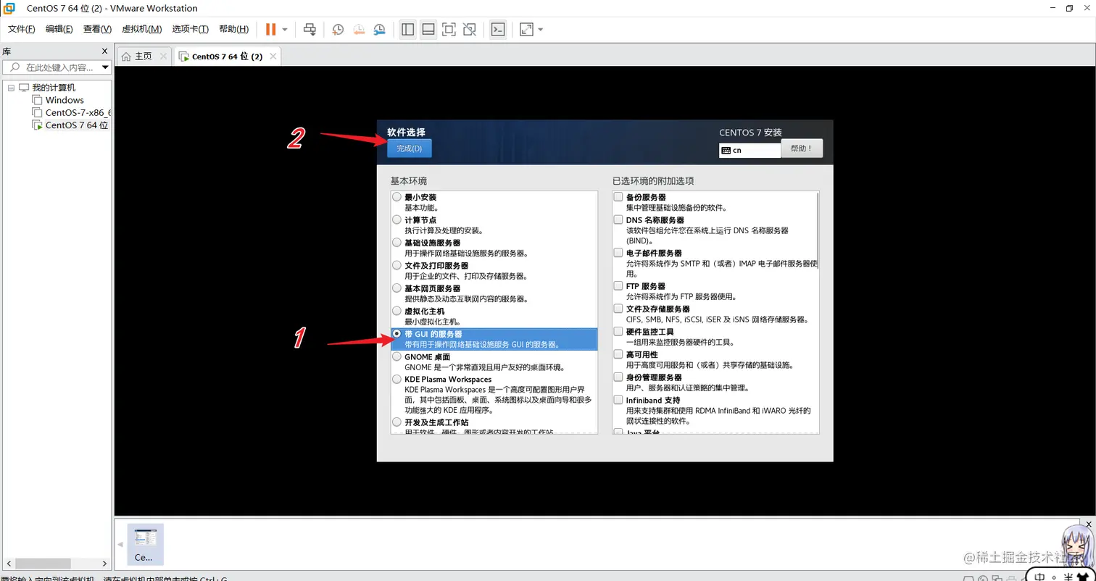The height and width of the screenshot is (581, 1096).
Task: Click the stretch guest display icon
Action: [x=526, y=29]
